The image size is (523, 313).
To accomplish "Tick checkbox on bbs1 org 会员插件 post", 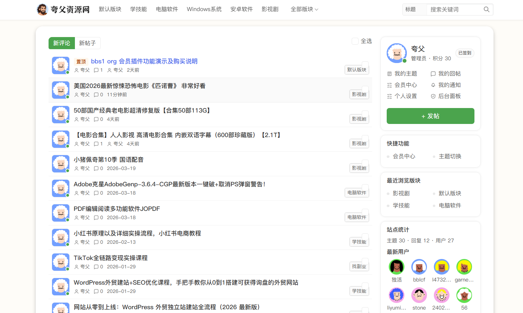I will tap(365, 65).
